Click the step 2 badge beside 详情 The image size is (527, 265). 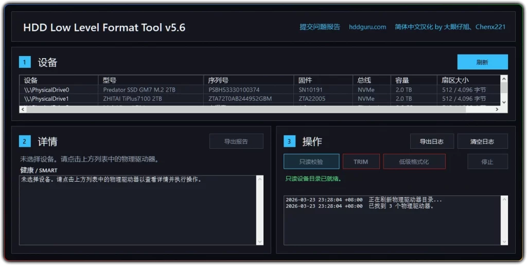coord(25,142)
